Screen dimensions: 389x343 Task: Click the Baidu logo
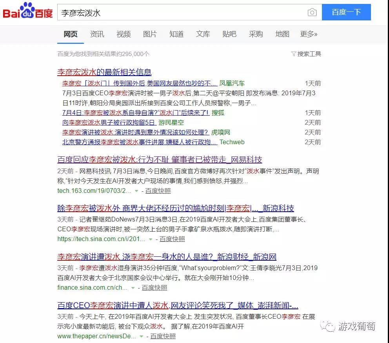pyautogui.click(x=27, y=11)
